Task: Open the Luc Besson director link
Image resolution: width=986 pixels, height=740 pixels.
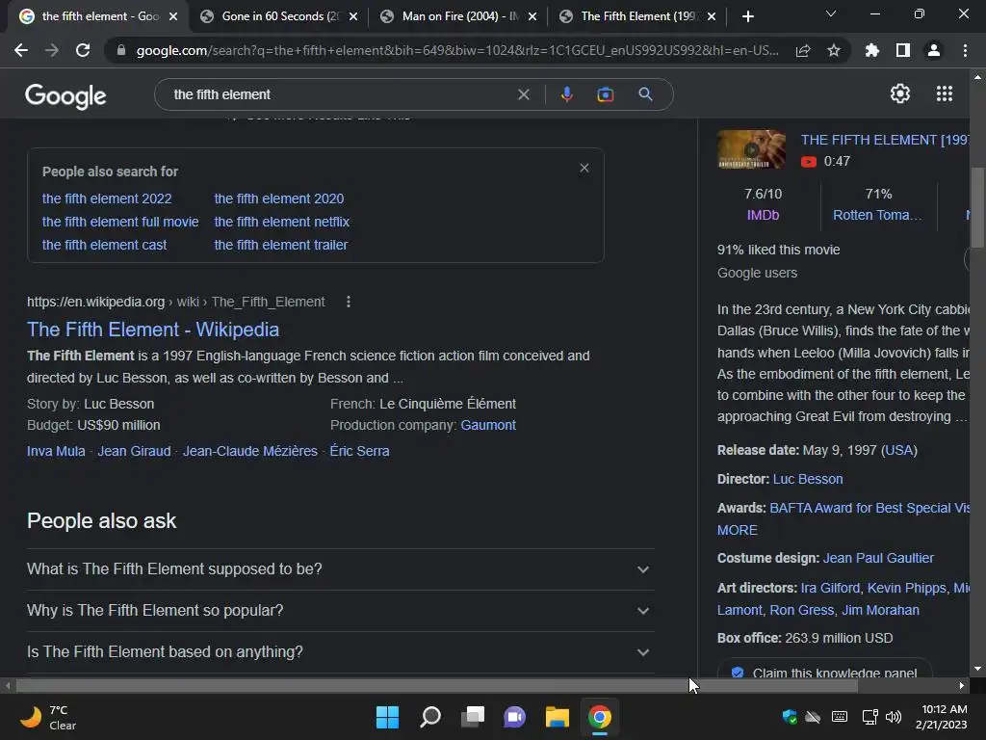Action: (x=808, y=480)
